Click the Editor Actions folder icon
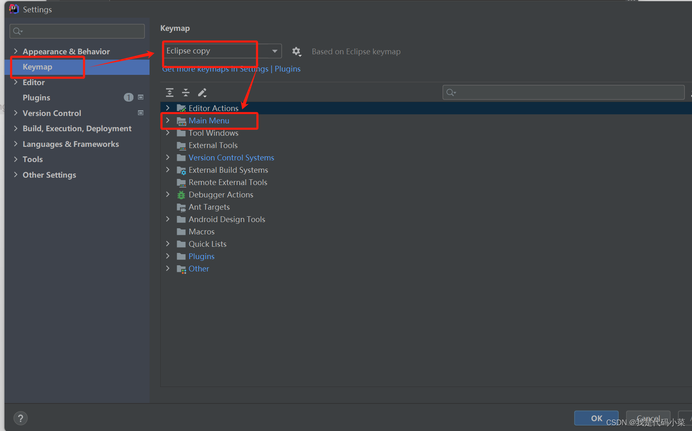This screenshot has width=692, height=431. pyautogui.click(x=181, y=108)
